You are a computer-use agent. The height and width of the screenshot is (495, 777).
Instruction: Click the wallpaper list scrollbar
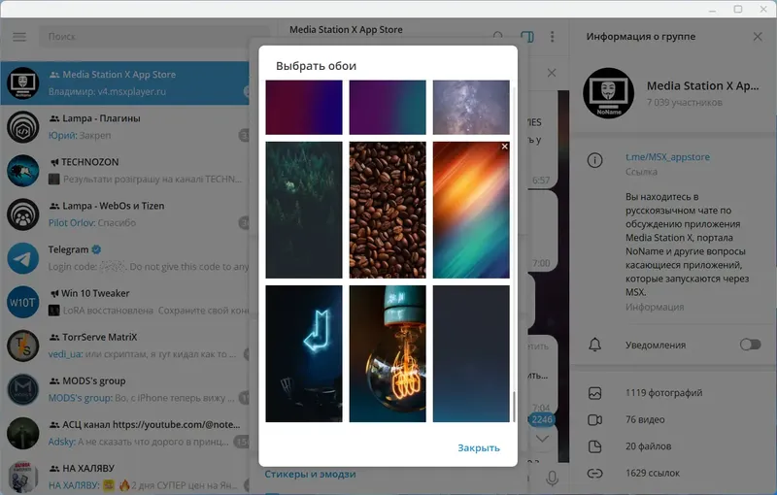[514, 407]
